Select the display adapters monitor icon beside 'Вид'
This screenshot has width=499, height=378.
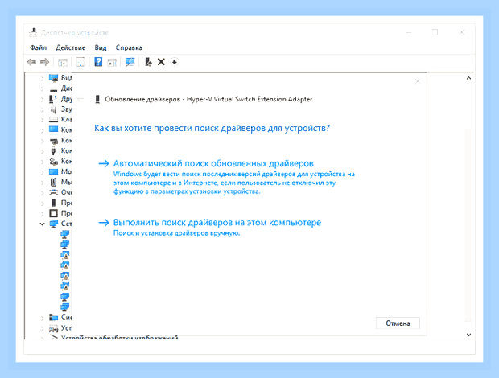53,78
